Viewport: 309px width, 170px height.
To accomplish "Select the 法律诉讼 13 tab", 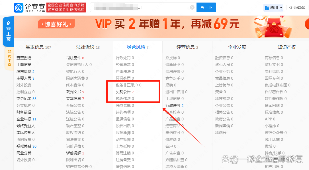I will [x=88, y=47].
